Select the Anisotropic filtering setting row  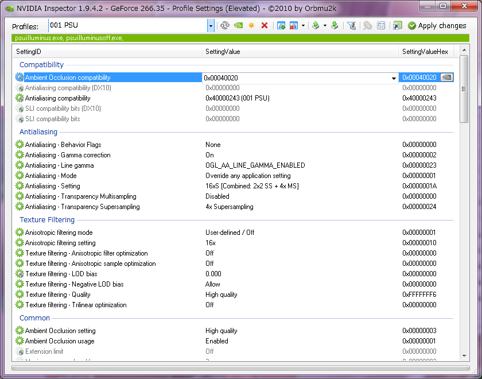(x=234, y=243)
